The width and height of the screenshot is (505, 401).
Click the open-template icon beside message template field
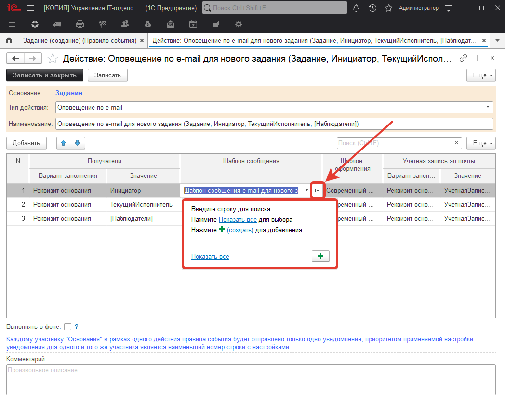click(x=317, y=190)
